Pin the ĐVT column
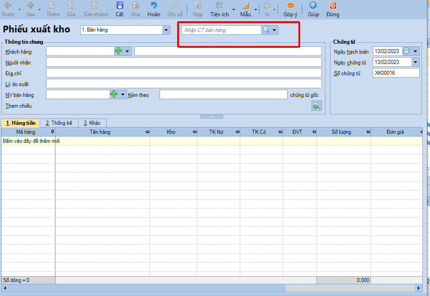The height and width of the screenshot is (296, 430). [314, 132]
